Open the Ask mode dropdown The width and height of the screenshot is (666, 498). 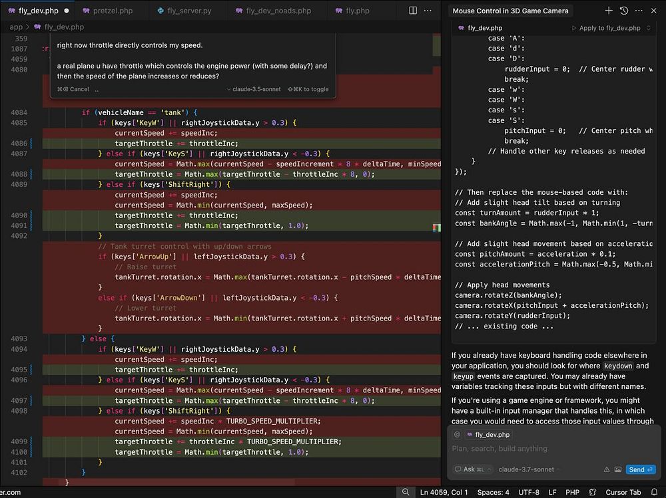tap(472, 469)
